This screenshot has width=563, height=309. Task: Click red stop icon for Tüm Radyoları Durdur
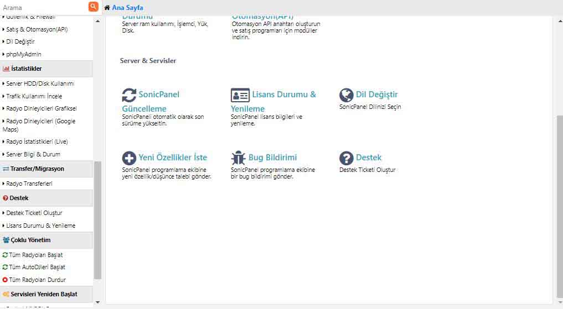point(5,280)
